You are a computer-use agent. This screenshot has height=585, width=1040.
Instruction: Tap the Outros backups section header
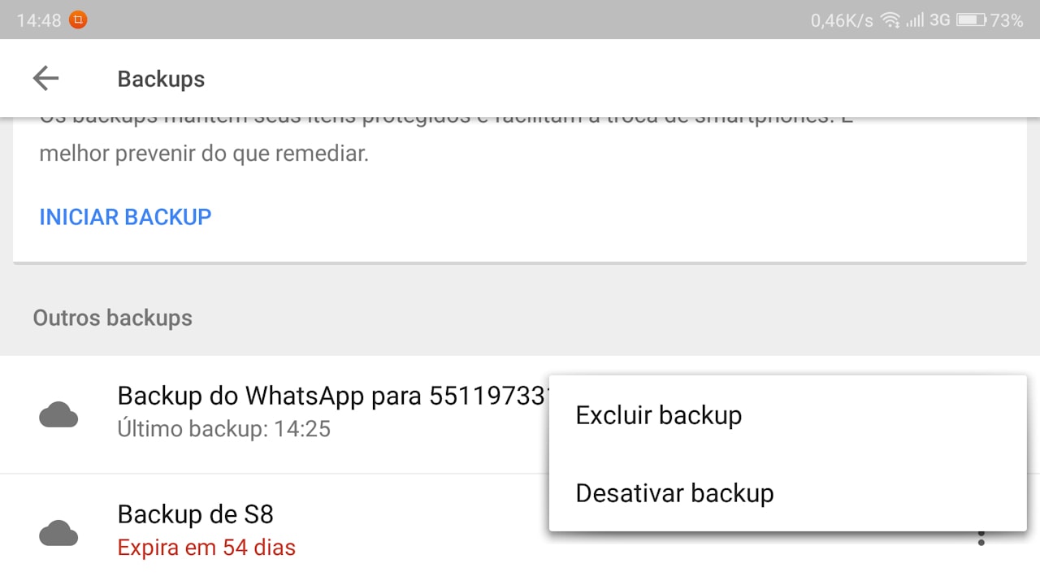coord(113,318)
